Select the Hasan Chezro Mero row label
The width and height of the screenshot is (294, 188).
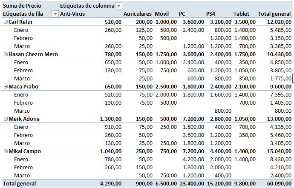click(33, 54)
